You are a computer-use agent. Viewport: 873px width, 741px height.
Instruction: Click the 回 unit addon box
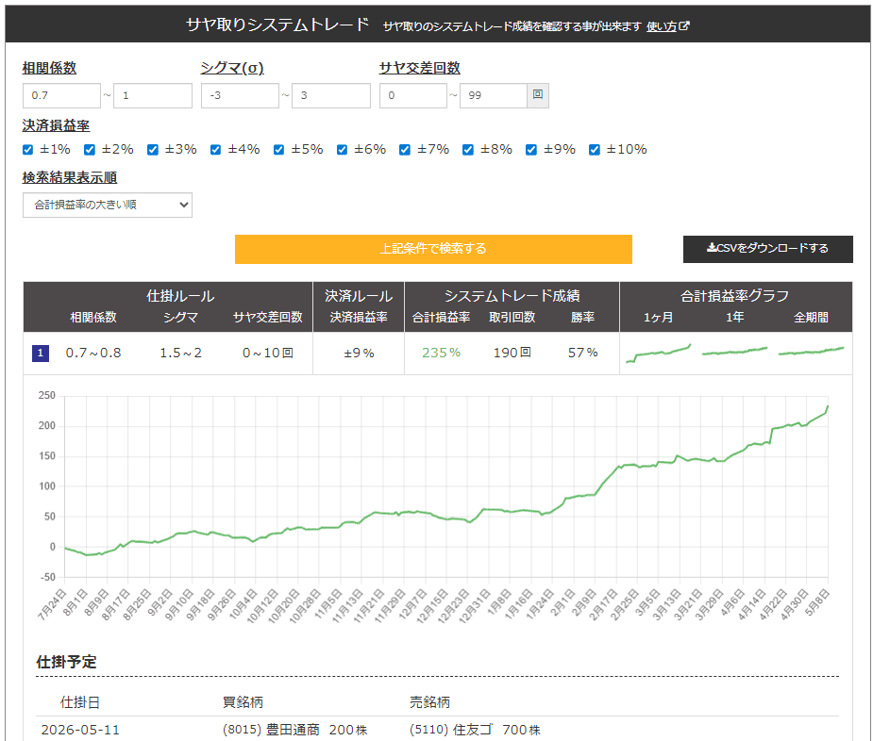pos(538,95)
